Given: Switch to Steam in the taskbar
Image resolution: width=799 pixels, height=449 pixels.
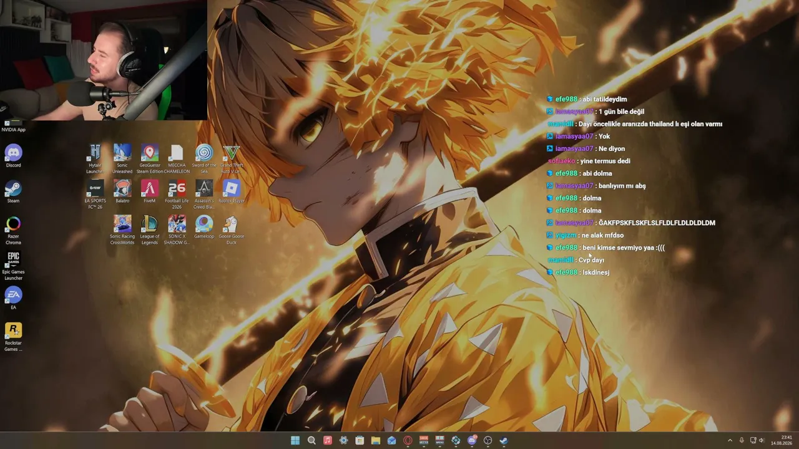Looking at the screenshot, I should click(x=504, y=440).
